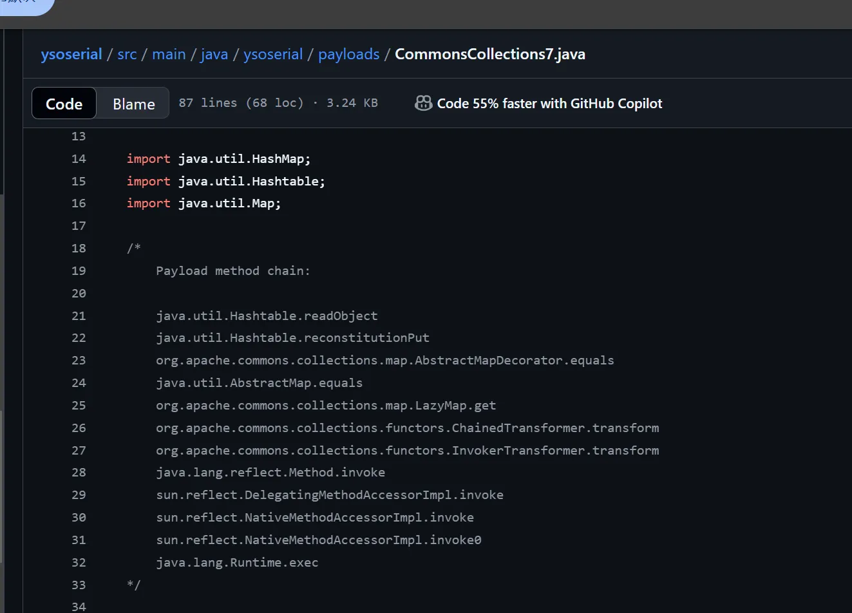Click the LazyMap.get line in comment

[326, 406]
